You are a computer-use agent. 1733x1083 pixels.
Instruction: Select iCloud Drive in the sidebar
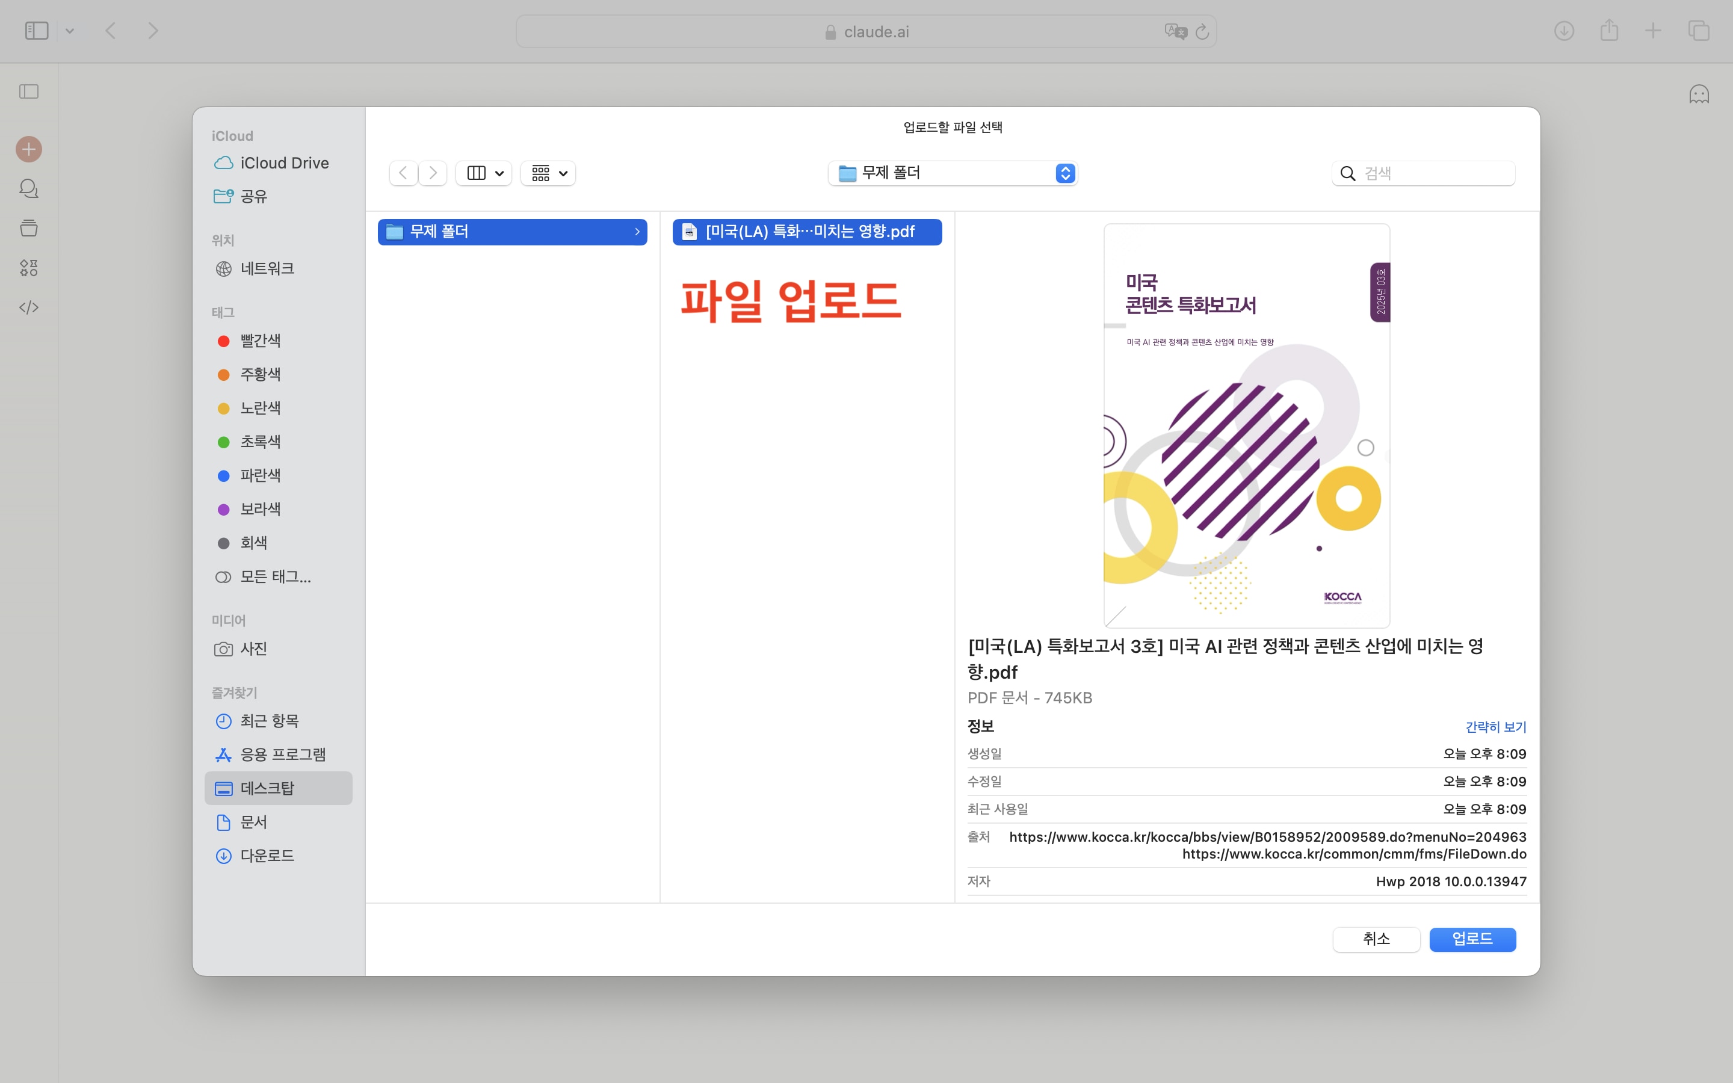(283, 162)
